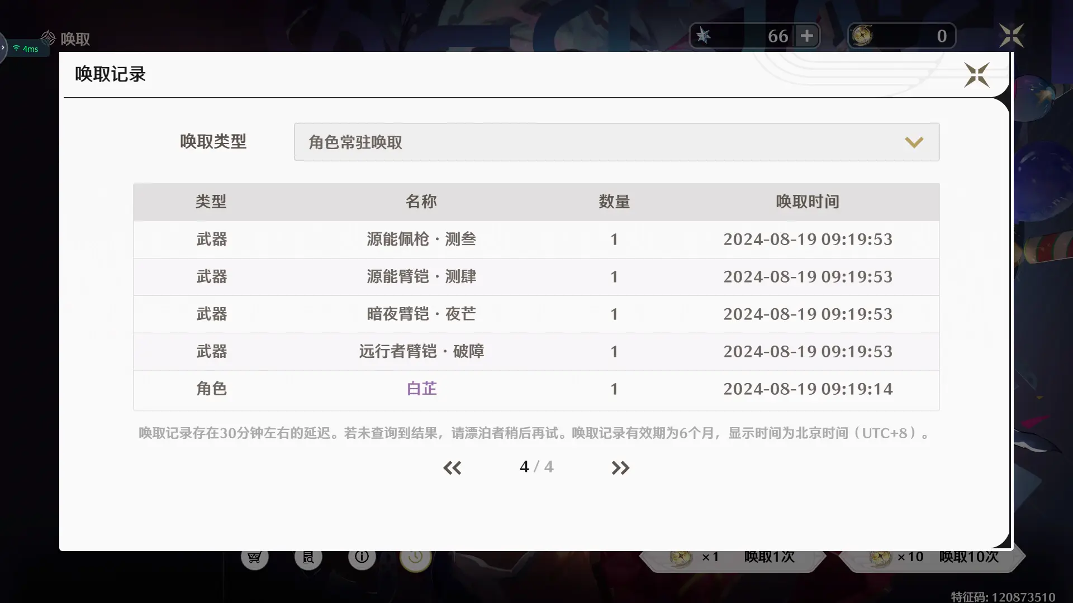This screenshot has width=1073, height=603.
Task: Click the 名称 column header
Action: click(x=421, y=202)
